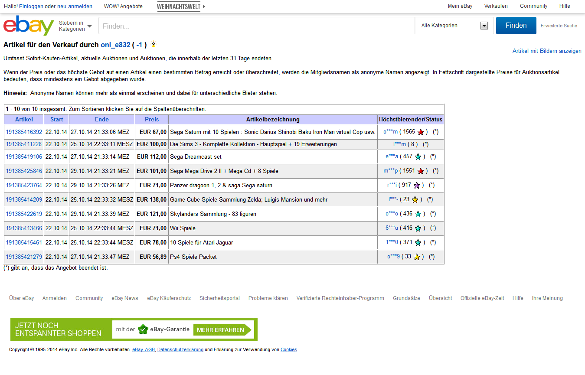Click eBay-Garantie checkmark badge in banner
585x375 pixels.
click(143, 329)
